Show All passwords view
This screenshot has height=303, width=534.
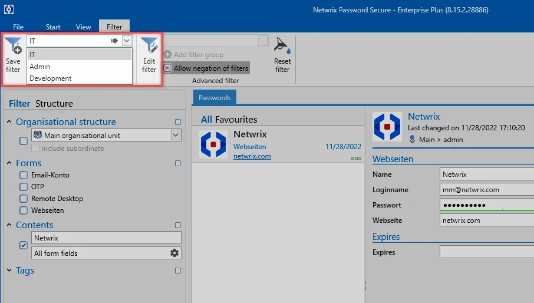pyautogui.click(x=206, y=120)
